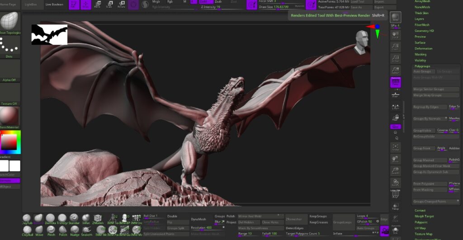
Task: Toggle DynaMesh Groups option
Action: click(x=220, y=216)
